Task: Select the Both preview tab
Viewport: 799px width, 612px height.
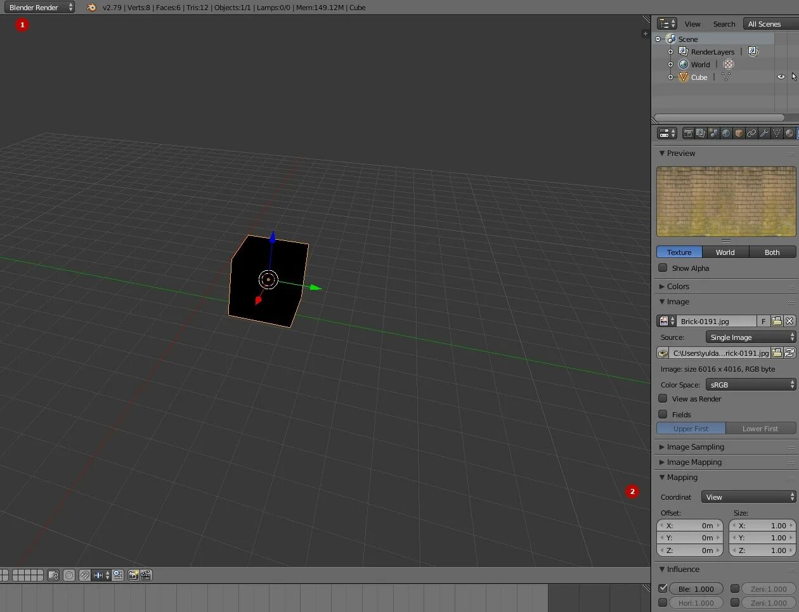Action: point(772,252)
